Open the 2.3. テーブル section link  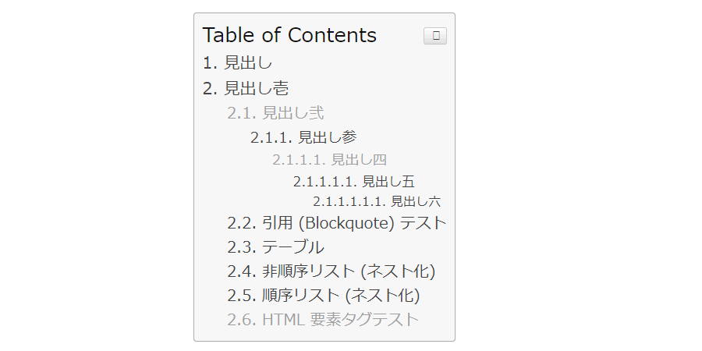point(275,248)
